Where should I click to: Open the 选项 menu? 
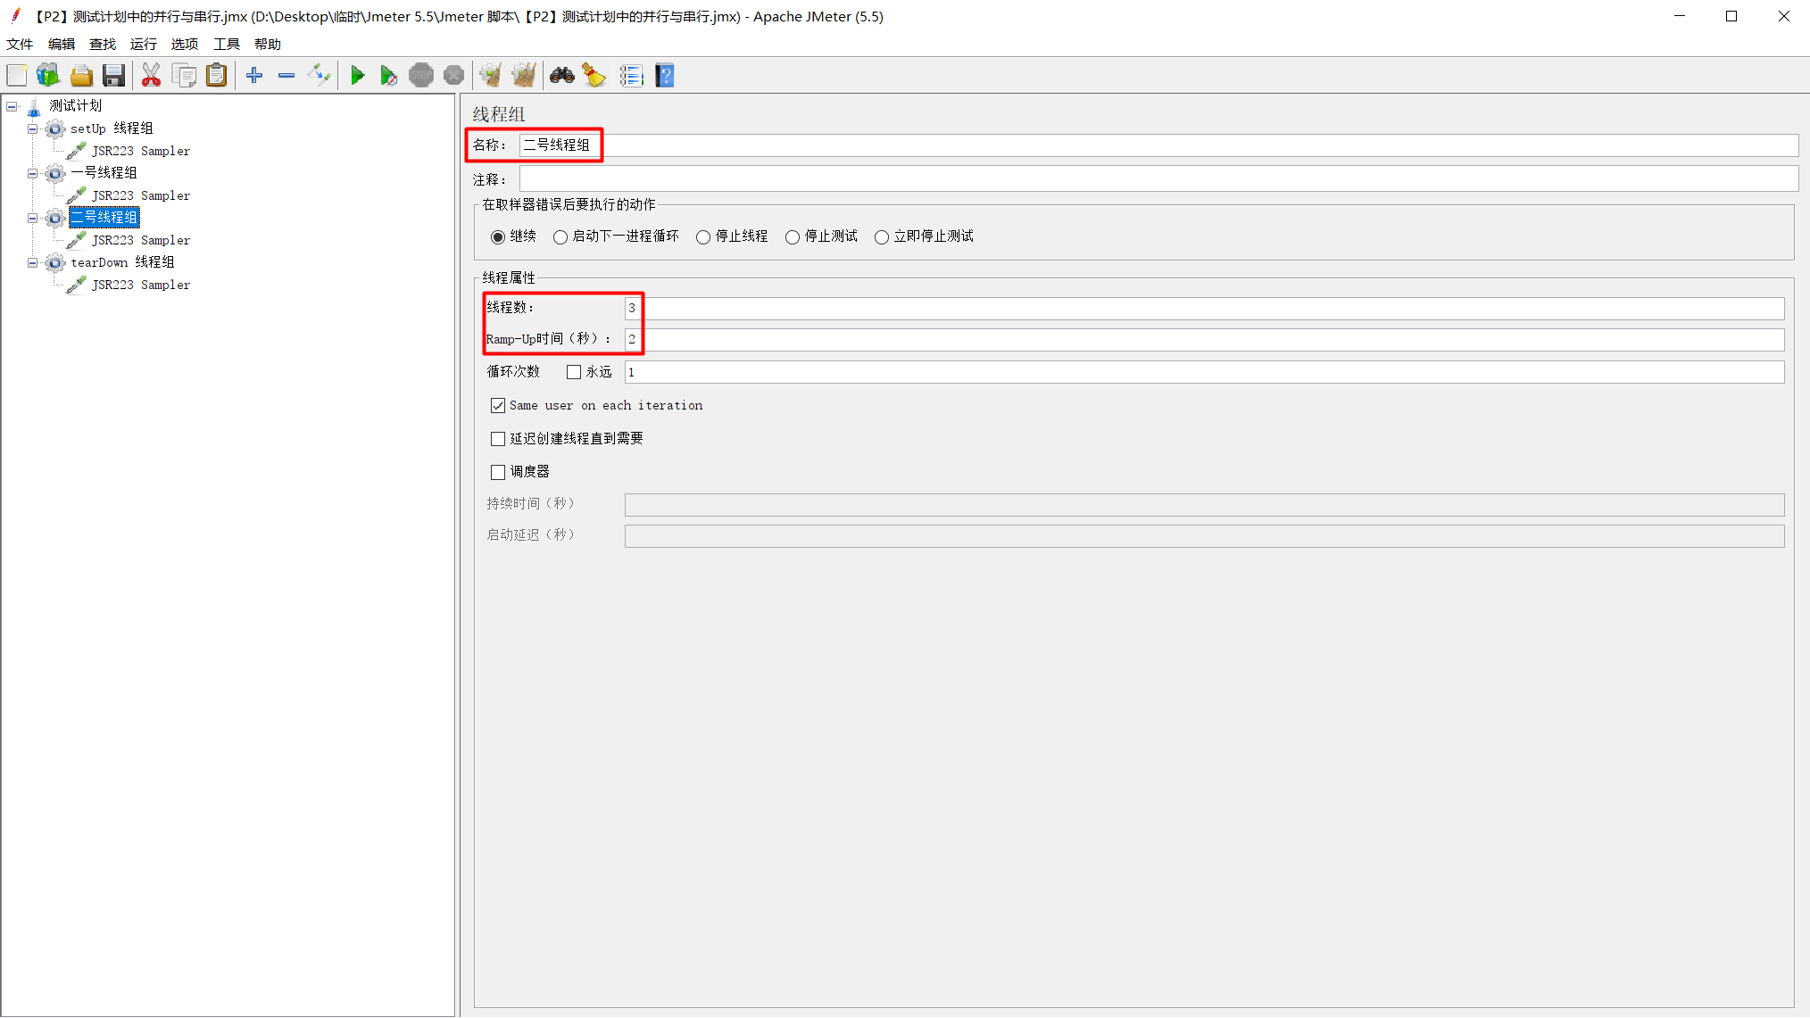click(185, 45)
